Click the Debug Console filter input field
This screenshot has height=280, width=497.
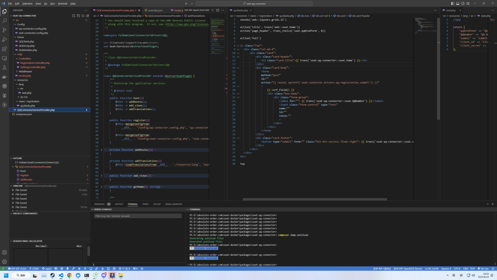[138, 216]
